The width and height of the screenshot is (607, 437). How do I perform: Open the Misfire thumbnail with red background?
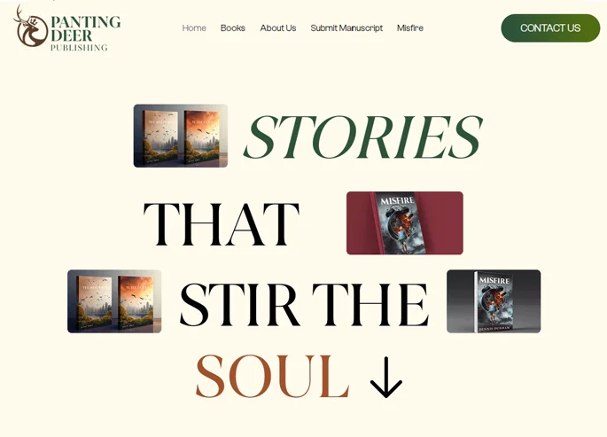click(x=405, y=223)
